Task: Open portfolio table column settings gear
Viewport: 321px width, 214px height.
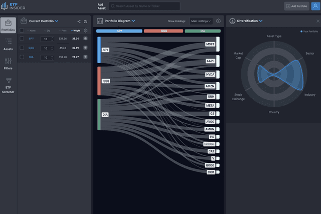Action: pyautogui.click(x=86, y=31)
